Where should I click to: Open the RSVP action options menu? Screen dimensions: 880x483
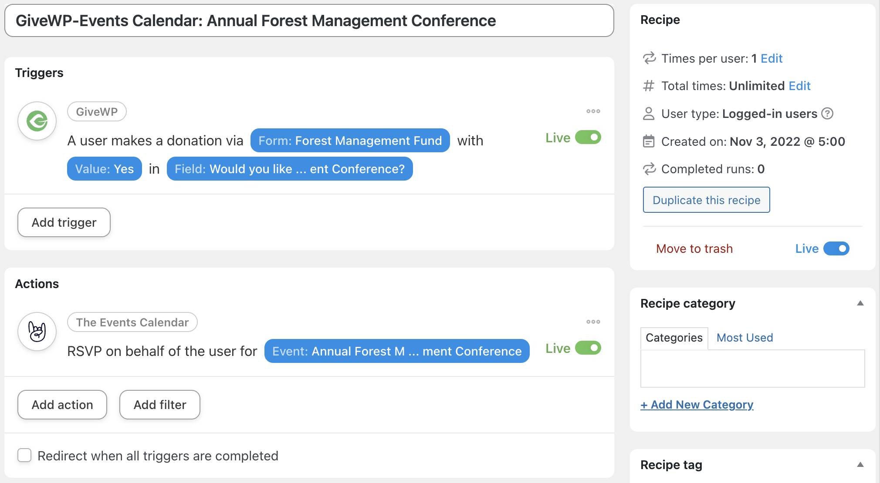click(x=593, y=322)
